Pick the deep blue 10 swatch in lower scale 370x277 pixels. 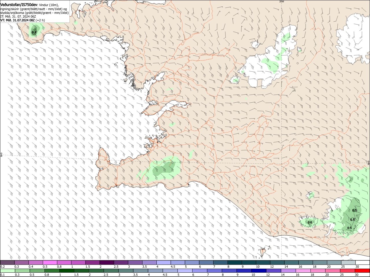[259, 271]
